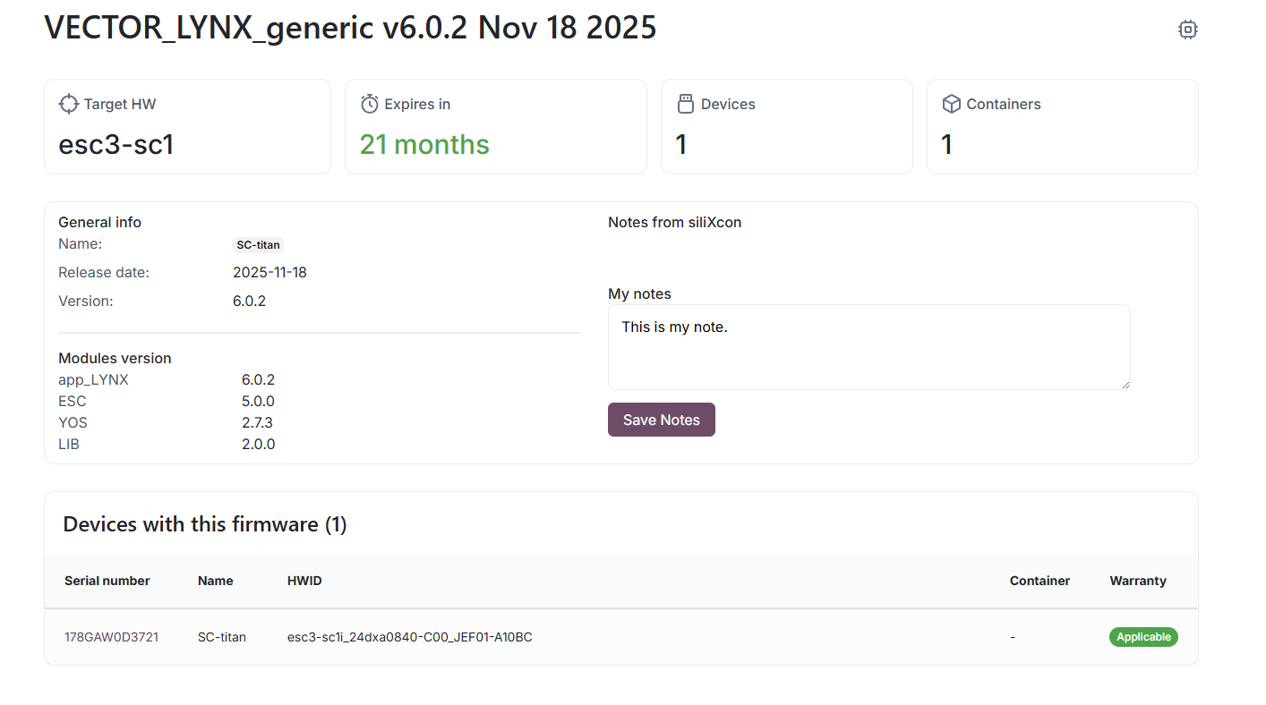Viewport: 1266px width, 705px height.
Task: Click the HWID column header
Action: (x=304, y=581)
